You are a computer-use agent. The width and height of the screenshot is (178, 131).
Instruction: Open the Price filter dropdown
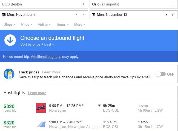tap(27, 25)
